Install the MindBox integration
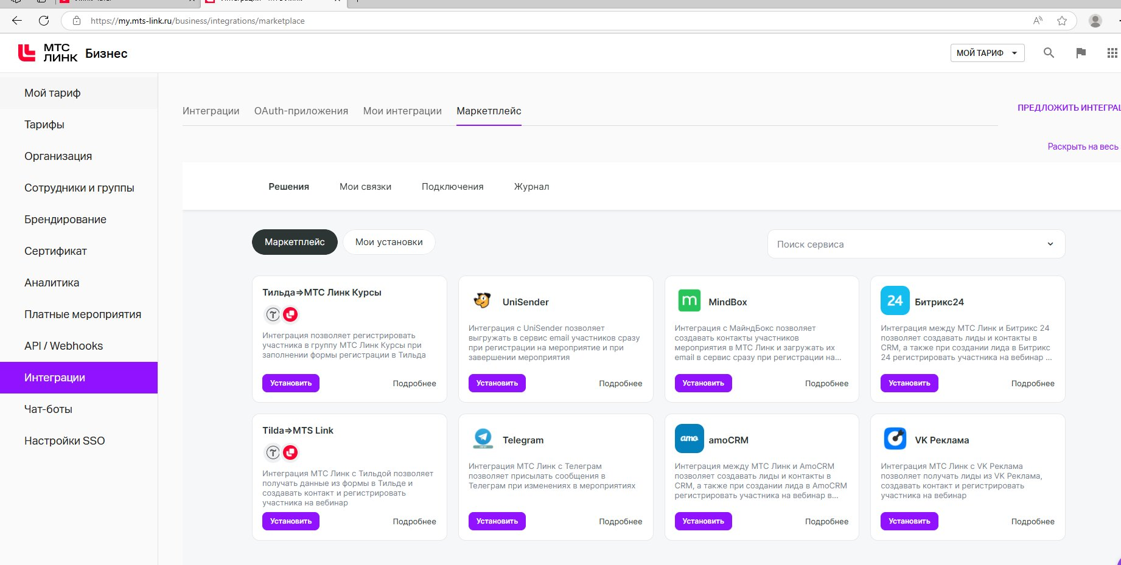Viewport: 1121px width, 565px height. pyautogui.click(x=704, y=383)
